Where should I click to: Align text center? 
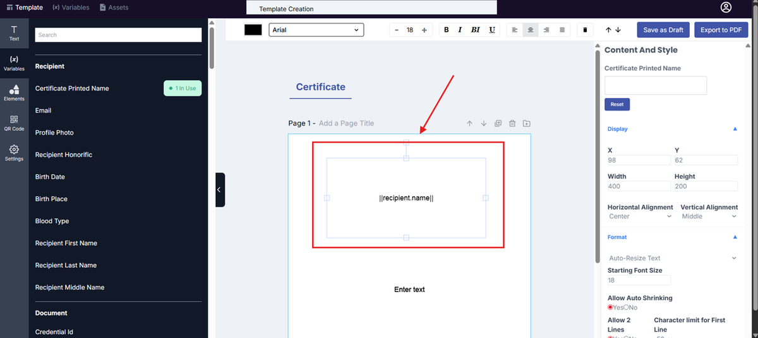point(531,30)
